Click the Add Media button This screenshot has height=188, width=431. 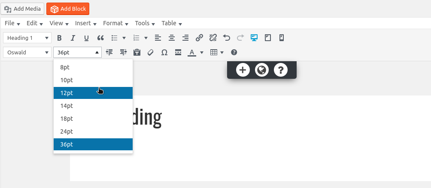22,9
